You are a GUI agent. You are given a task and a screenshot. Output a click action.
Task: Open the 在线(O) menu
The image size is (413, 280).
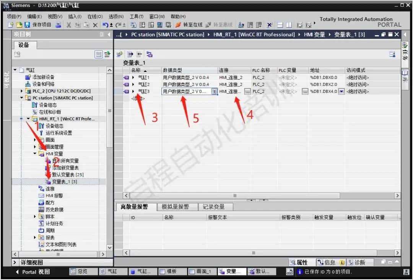point(95,16)
